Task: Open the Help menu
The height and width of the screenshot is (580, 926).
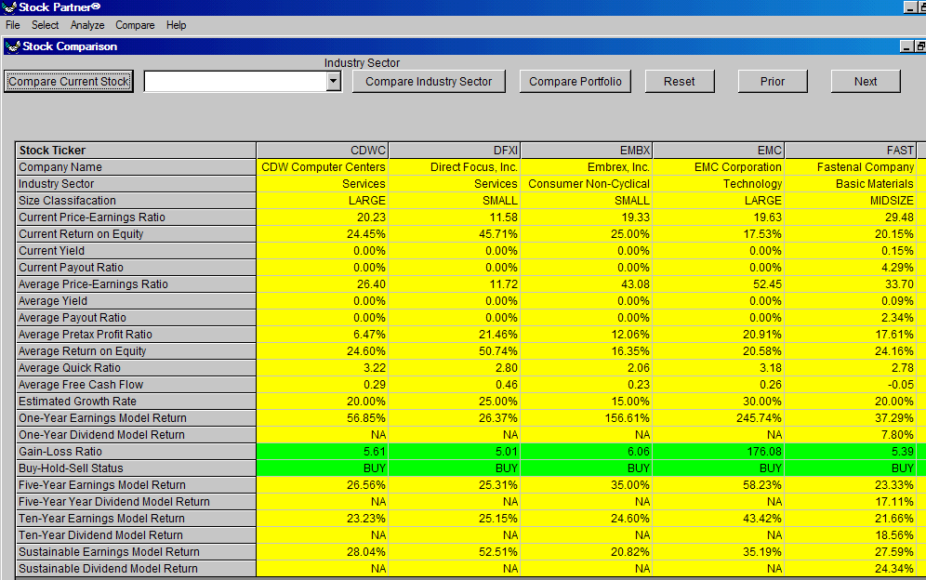Action: point(176,25)
